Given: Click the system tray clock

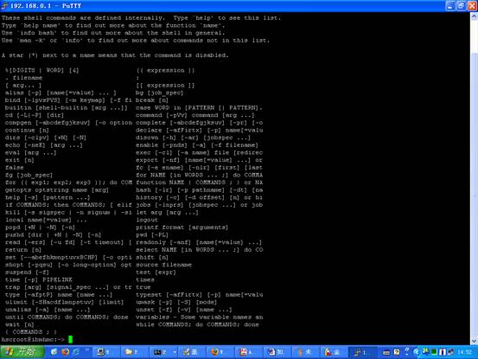Looking at the screenshot, I should pyautogui.click(x=464, y=352).
